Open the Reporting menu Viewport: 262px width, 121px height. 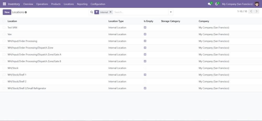coord(82,4)
